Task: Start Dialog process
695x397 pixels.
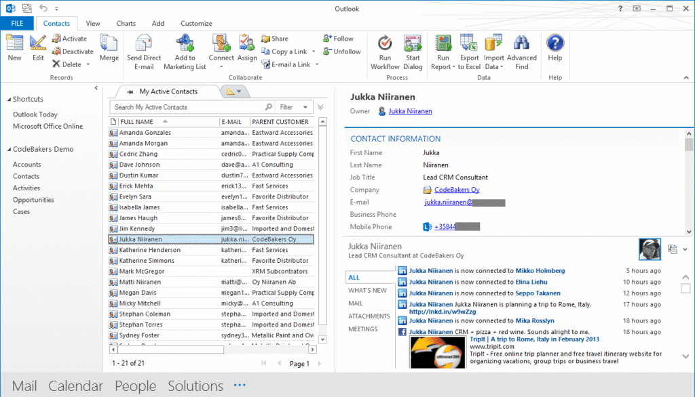Action: [x=413, y=52]
